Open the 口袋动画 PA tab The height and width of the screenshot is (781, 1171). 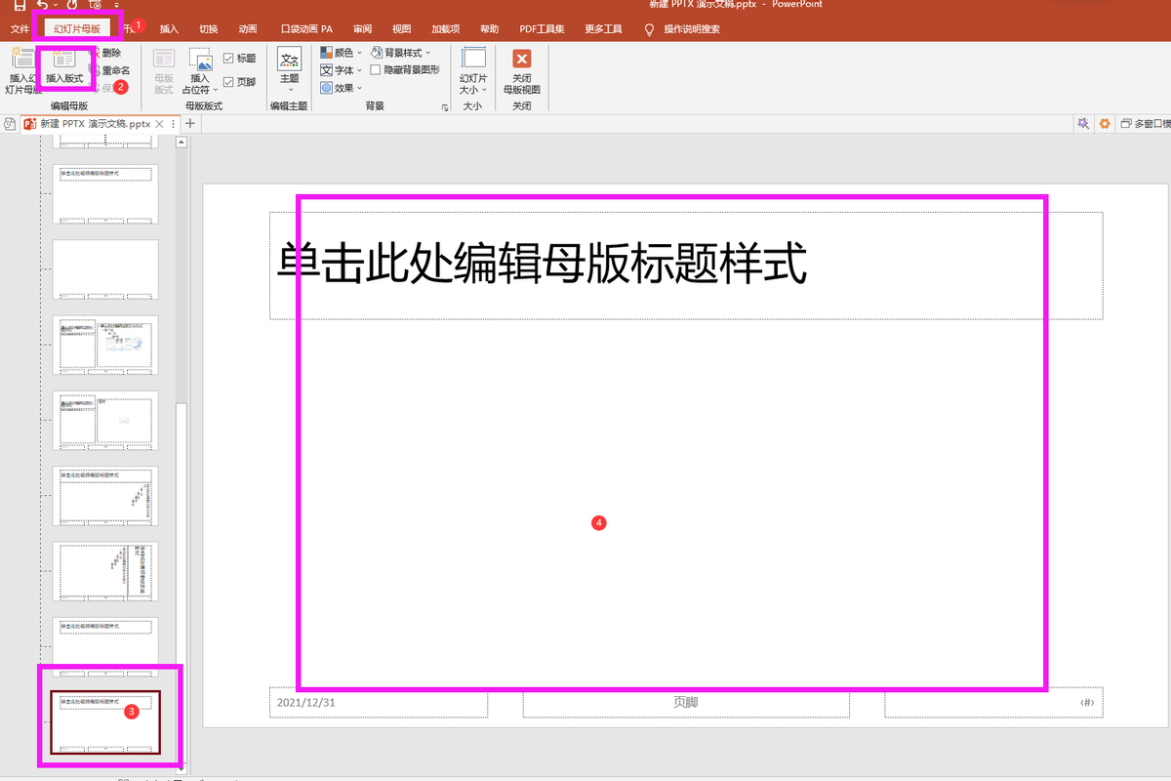306,29
